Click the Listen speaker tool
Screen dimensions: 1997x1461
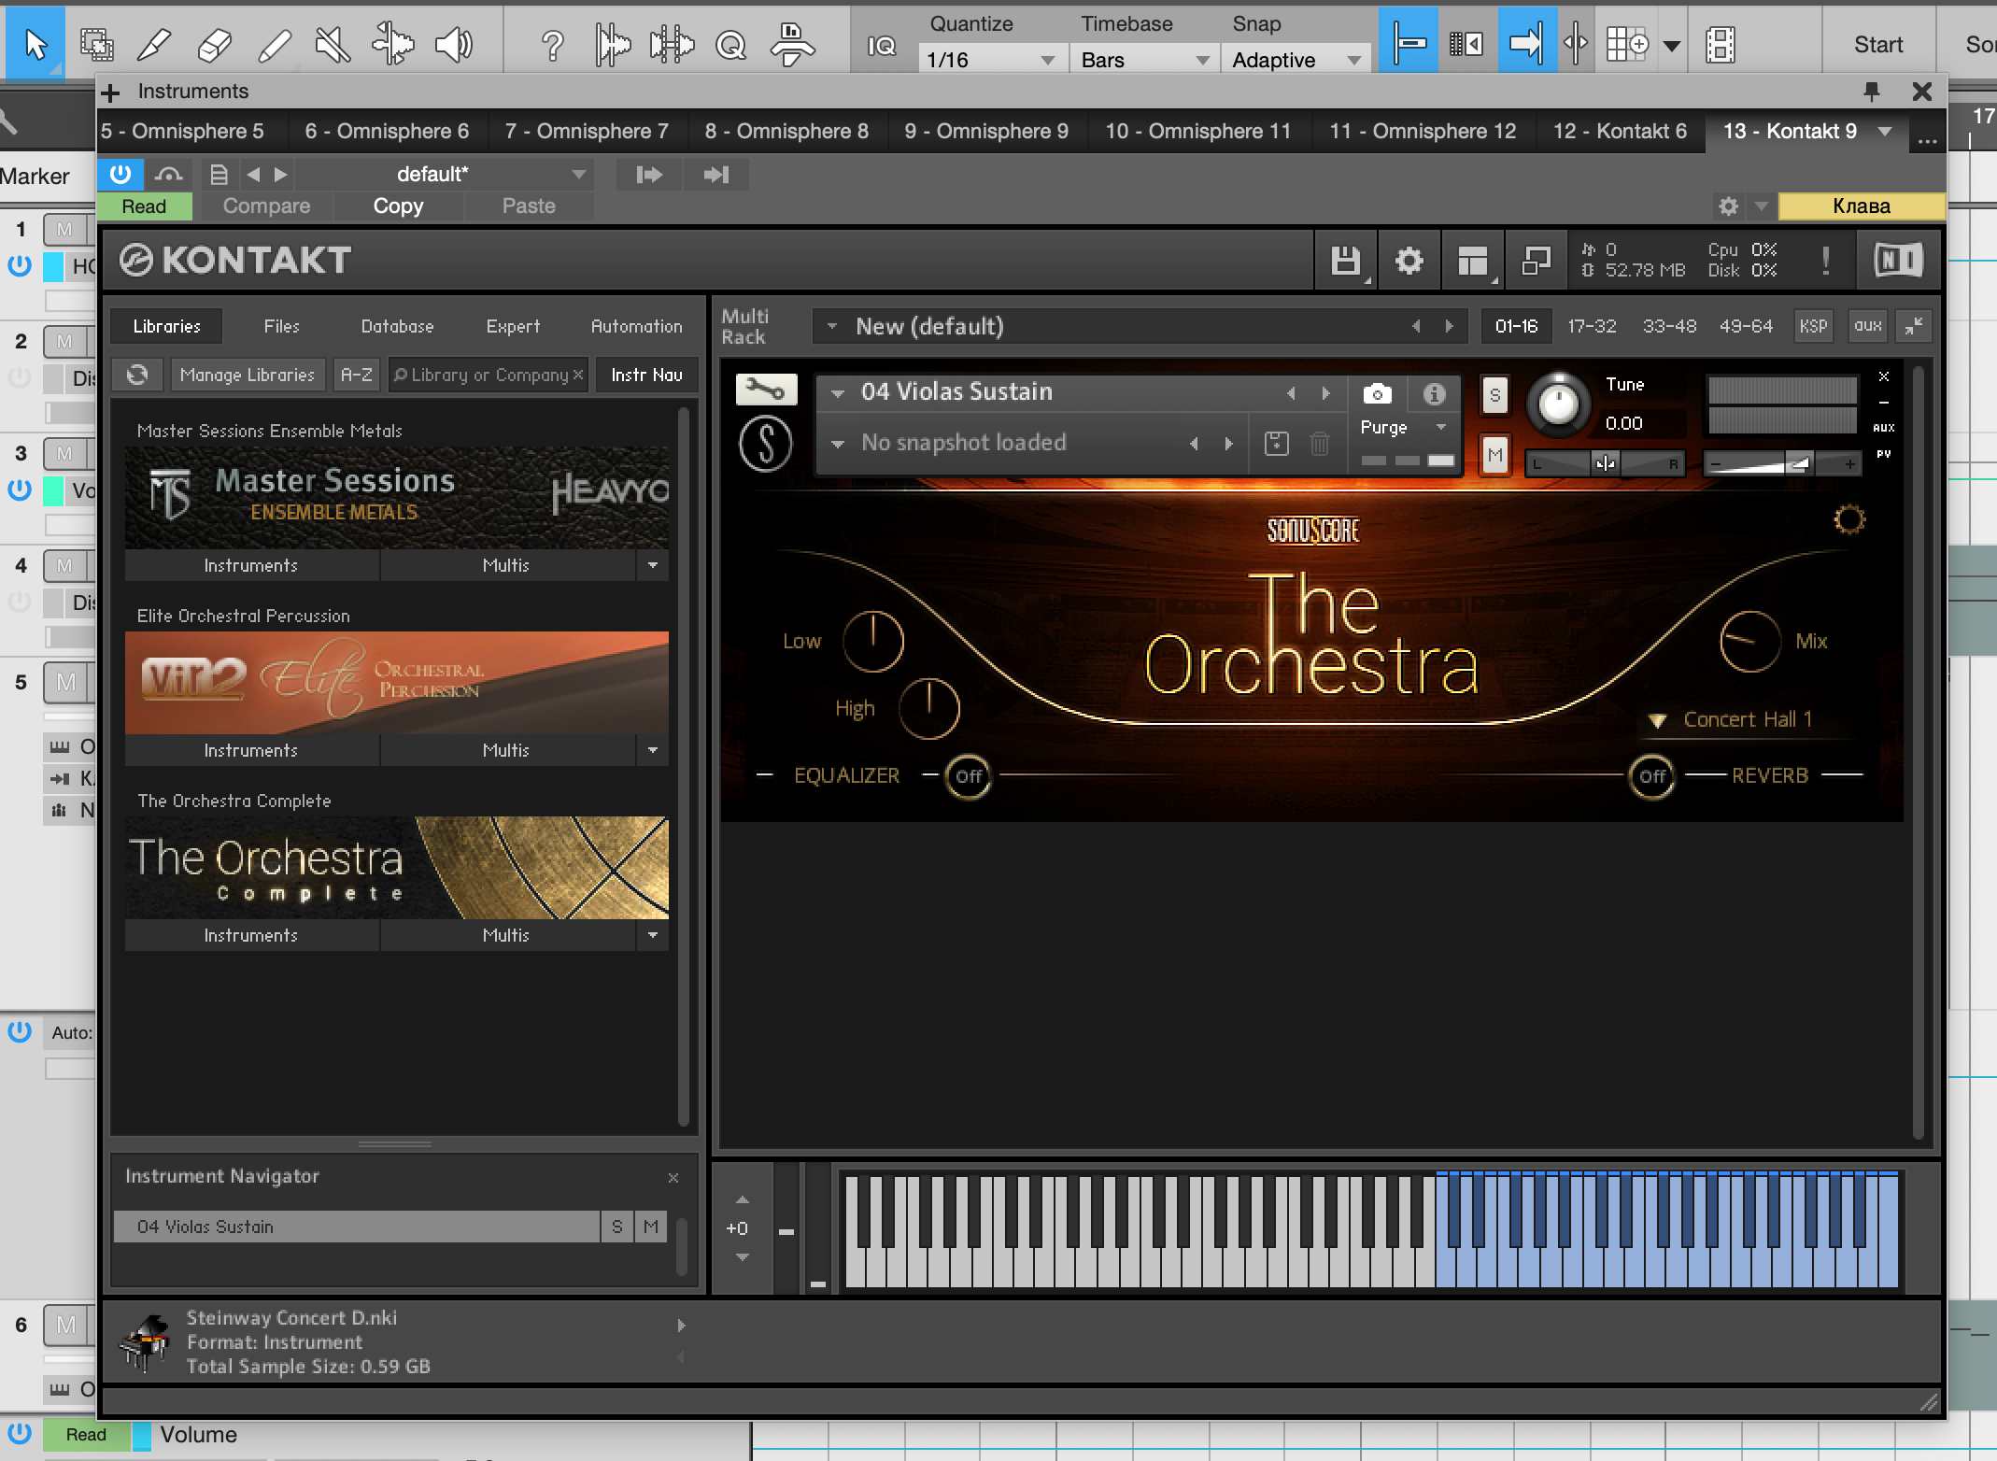coord(454,44)
